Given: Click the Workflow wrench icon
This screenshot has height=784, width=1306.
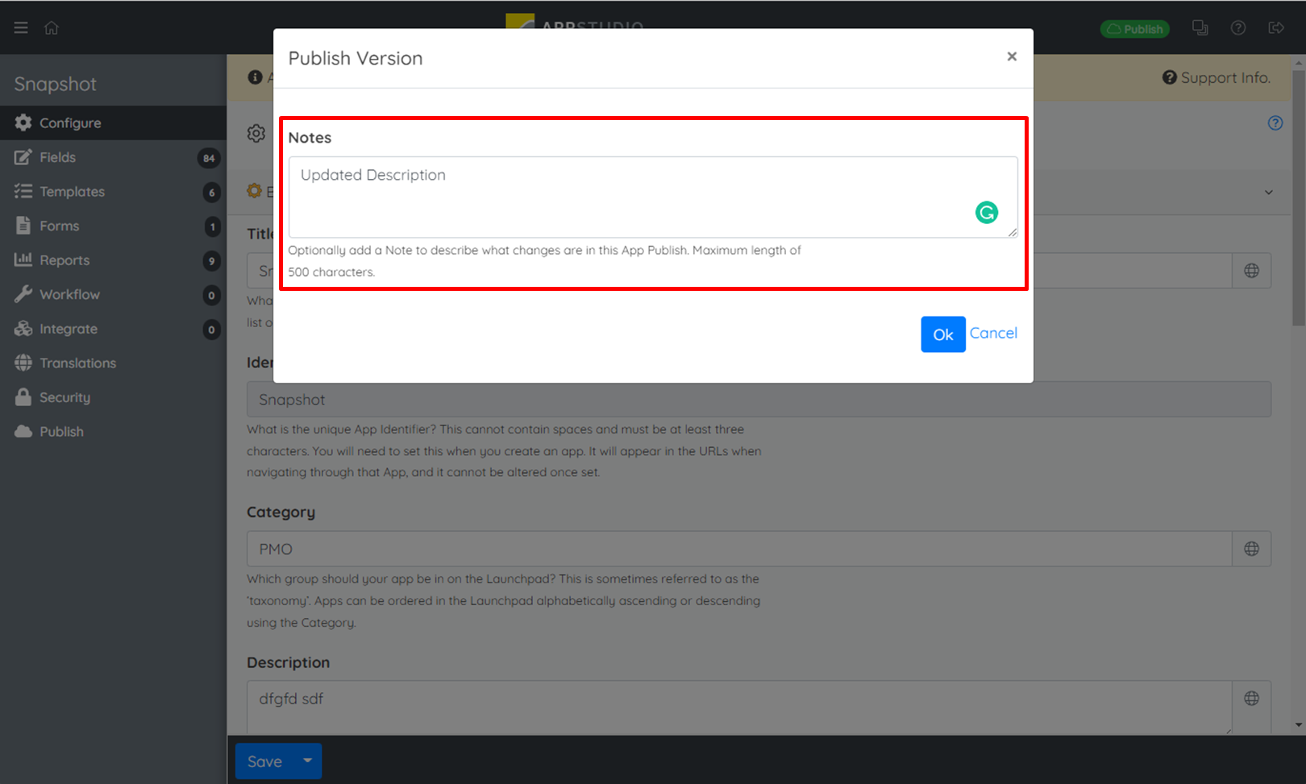Looking at the screenshot, I should coord(23,294).
